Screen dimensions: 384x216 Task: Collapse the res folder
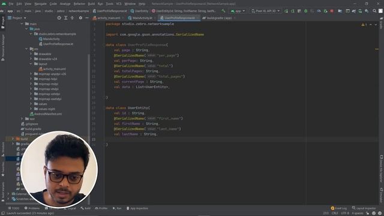tap(26, 49)
